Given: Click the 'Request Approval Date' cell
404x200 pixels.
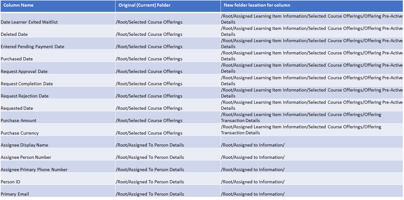Looking at the screenshot, I should (x=58, y=68).
